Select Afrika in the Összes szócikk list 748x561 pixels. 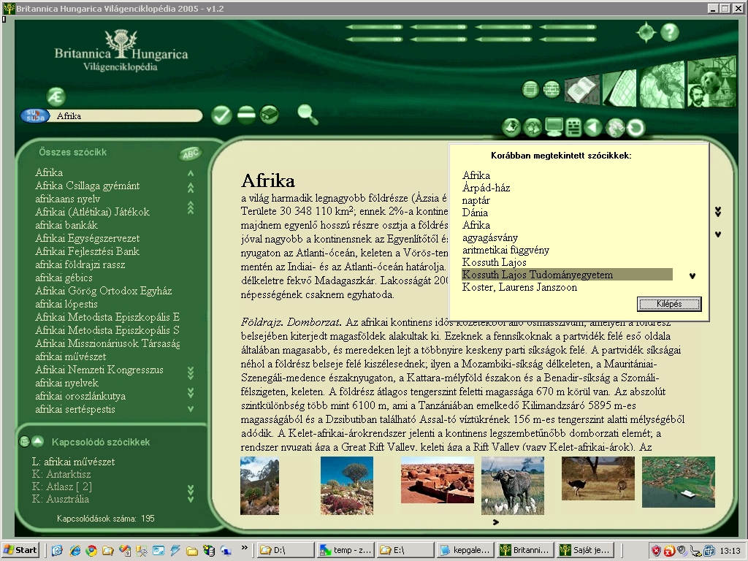tap(49, 172)
